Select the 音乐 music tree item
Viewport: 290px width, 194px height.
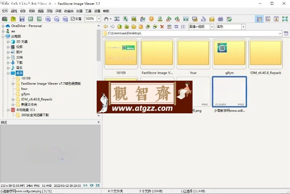(x=19, y=68)
